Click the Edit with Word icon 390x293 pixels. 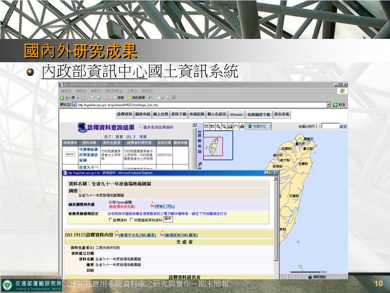[x=174, y=98]
